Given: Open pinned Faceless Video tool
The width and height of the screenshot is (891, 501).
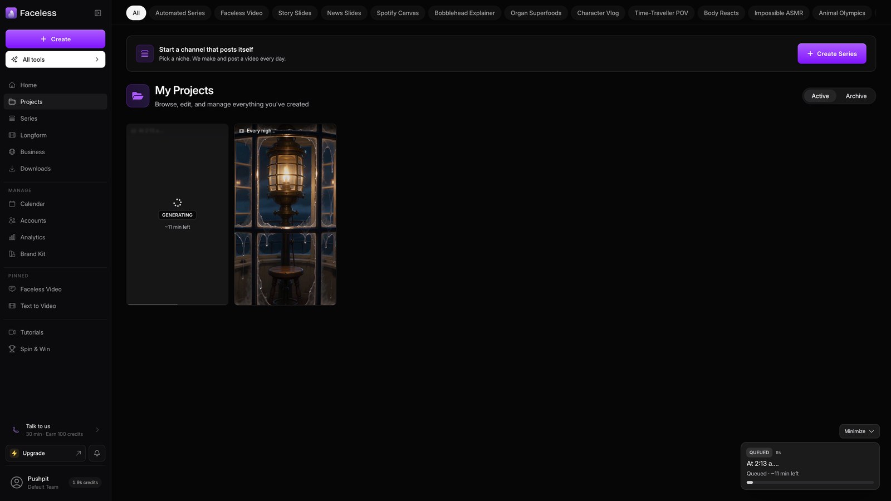Looking at the screenshot, I should coord(55,289).
